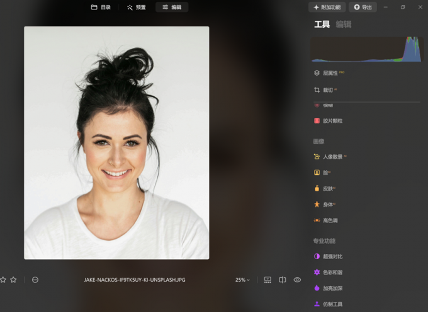Switch to the 编辑 tab beside 工具
The width and height of the screenshot is (428, 312).
coord(344,25)
